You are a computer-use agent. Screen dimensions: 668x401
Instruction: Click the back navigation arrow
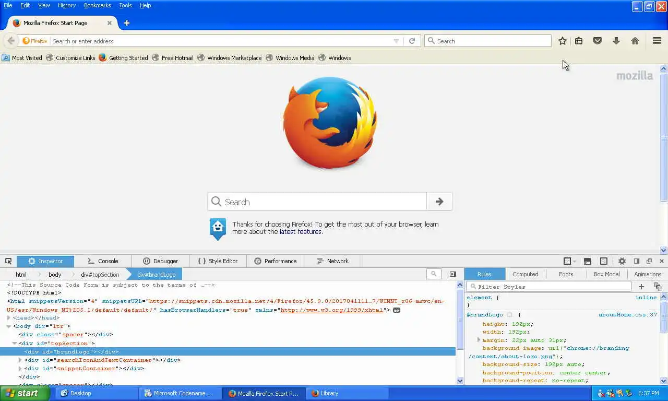point(11,41)
